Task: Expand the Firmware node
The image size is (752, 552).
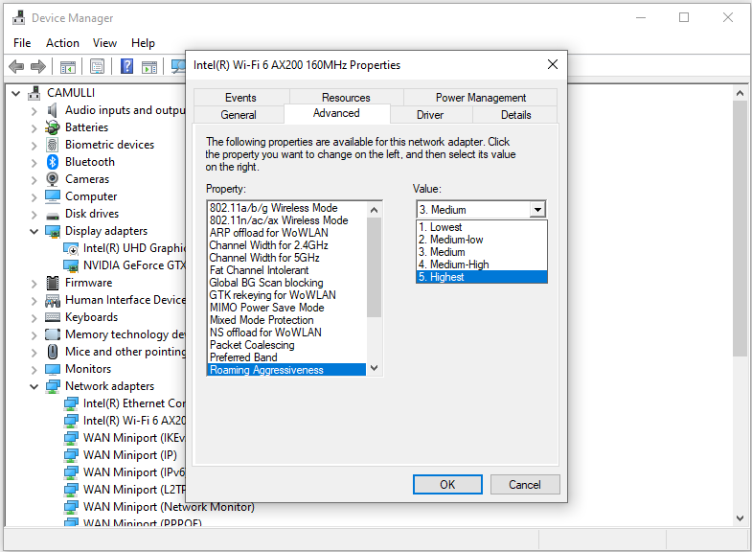Action: [x=34, y=284]
